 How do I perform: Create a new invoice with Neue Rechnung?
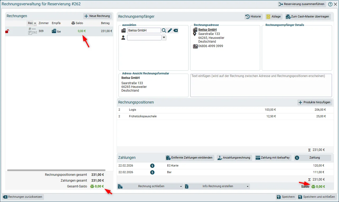pos(97,16)
